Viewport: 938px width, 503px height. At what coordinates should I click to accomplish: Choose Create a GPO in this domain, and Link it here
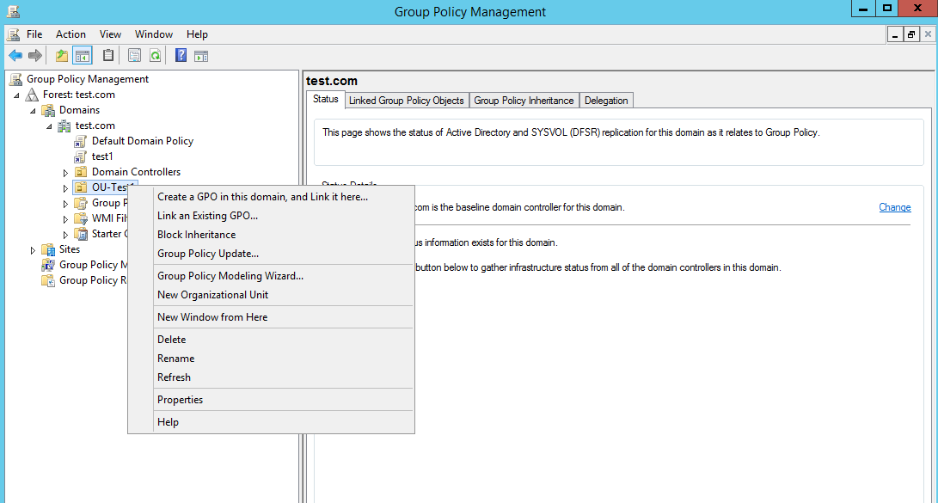pyautogui.click(x=271, y=197)
